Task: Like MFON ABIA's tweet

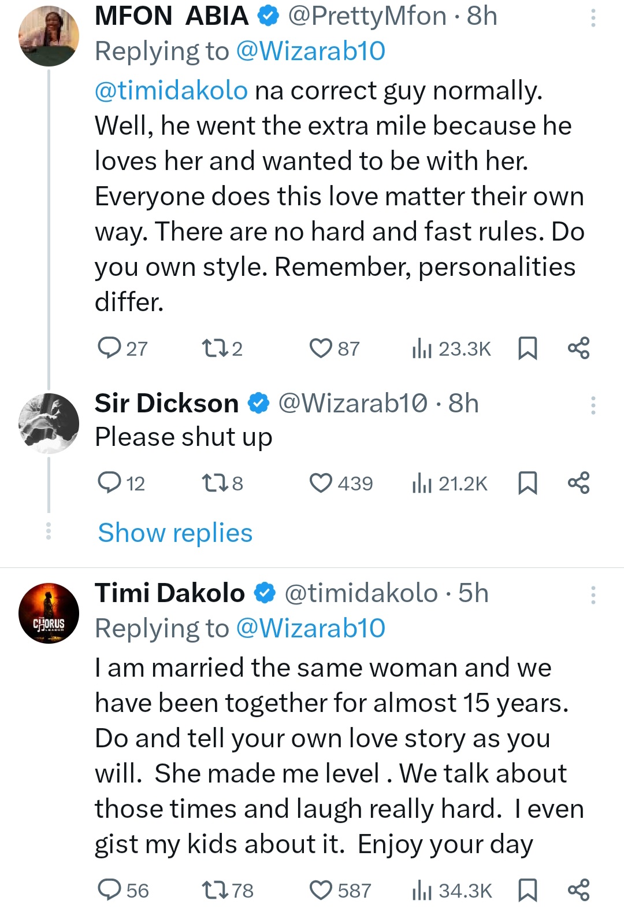Action: [321, 348]
